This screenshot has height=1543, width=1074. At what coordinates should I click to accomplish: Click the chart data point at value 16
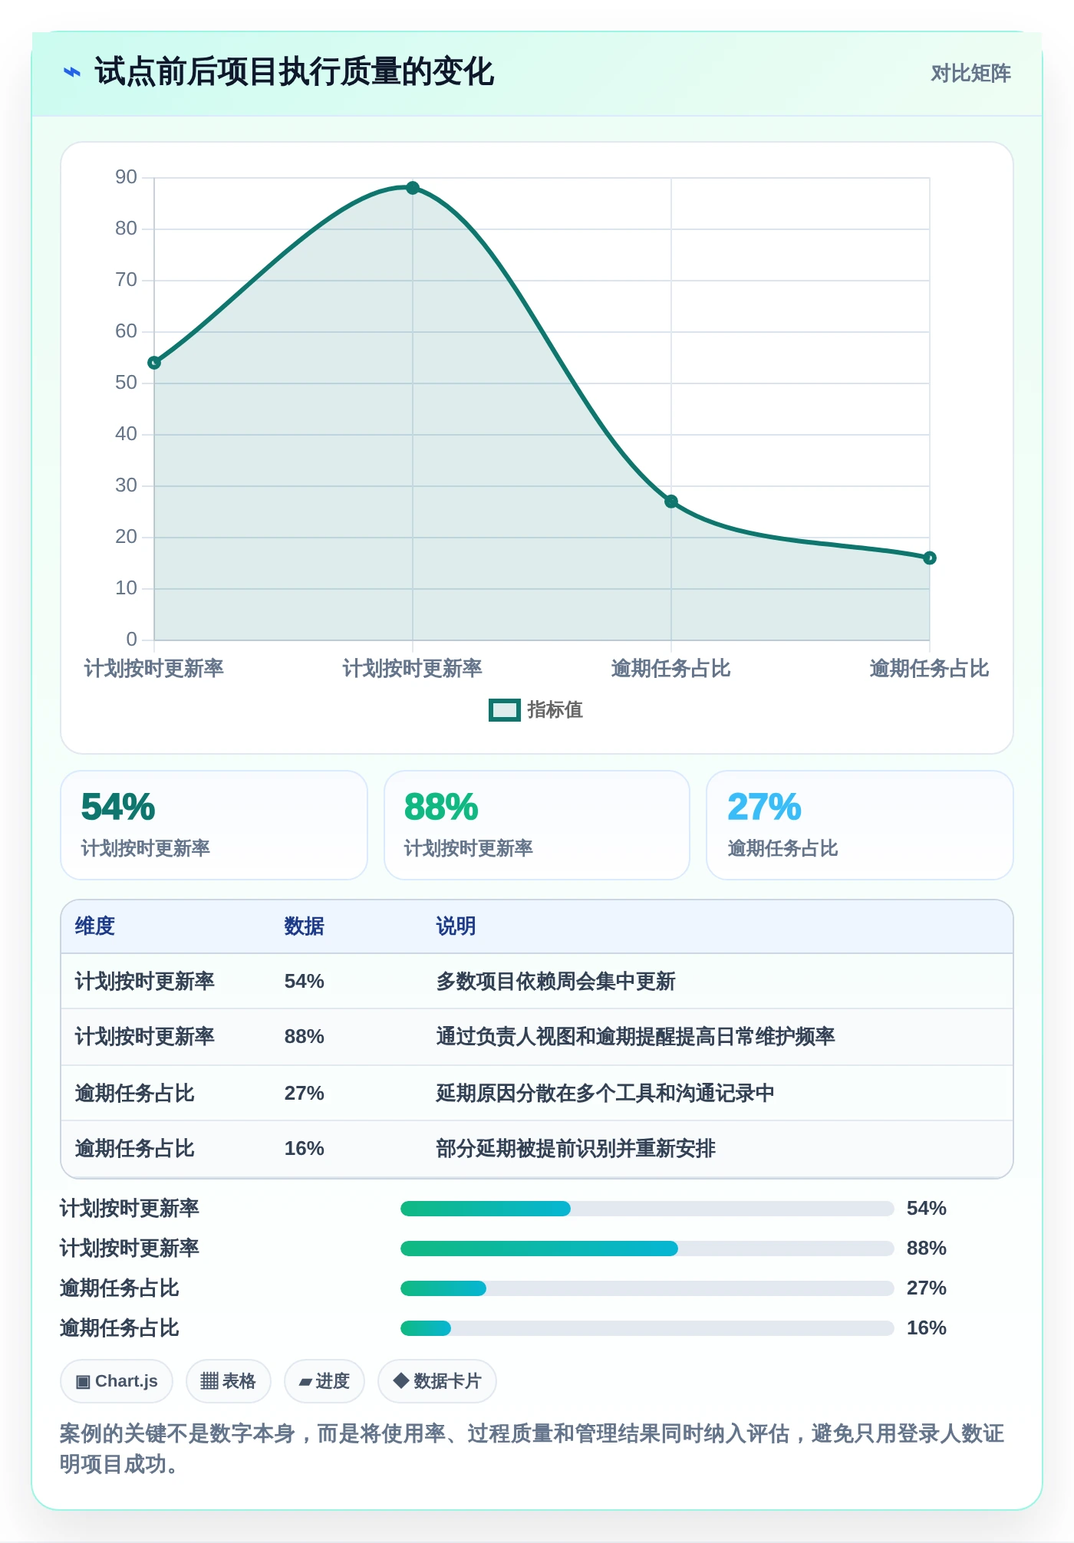(x=930, y=558)
